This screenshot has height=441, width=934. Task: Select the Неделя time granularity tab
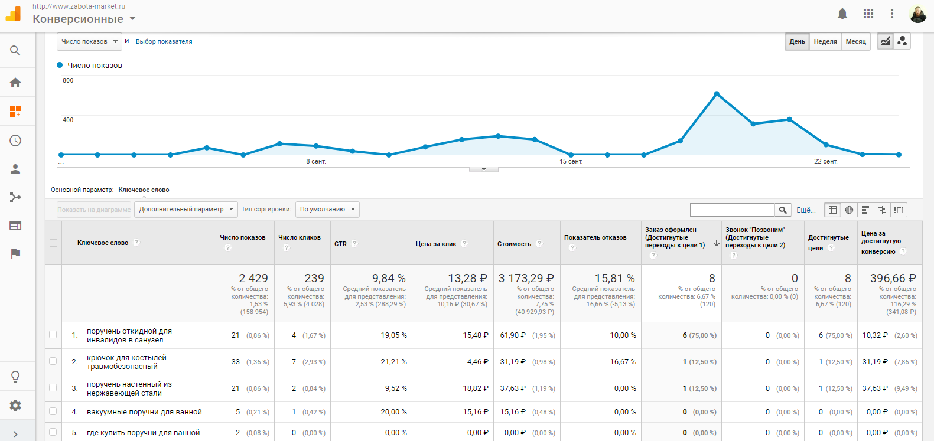(x=825, y=41)
